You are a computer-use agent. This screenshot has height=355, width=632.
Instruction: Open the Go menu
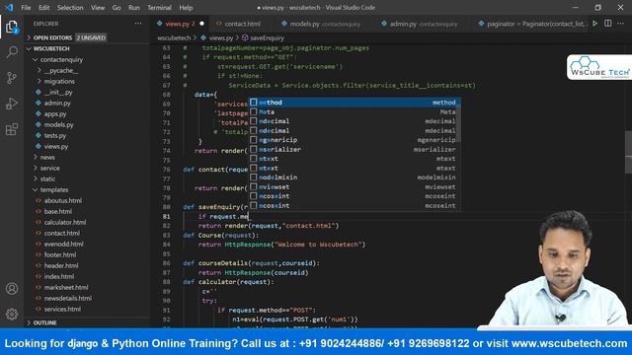tap(117, 8)
